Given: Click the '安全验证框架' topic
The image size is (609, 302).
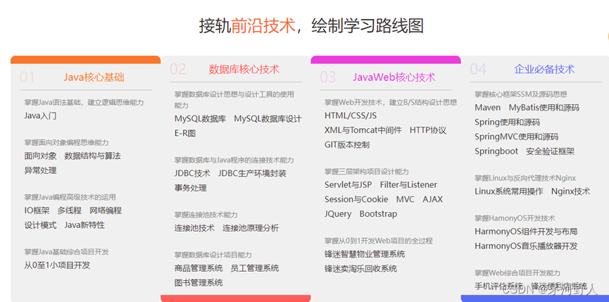Looking at the screenshot, I should 550,151.
